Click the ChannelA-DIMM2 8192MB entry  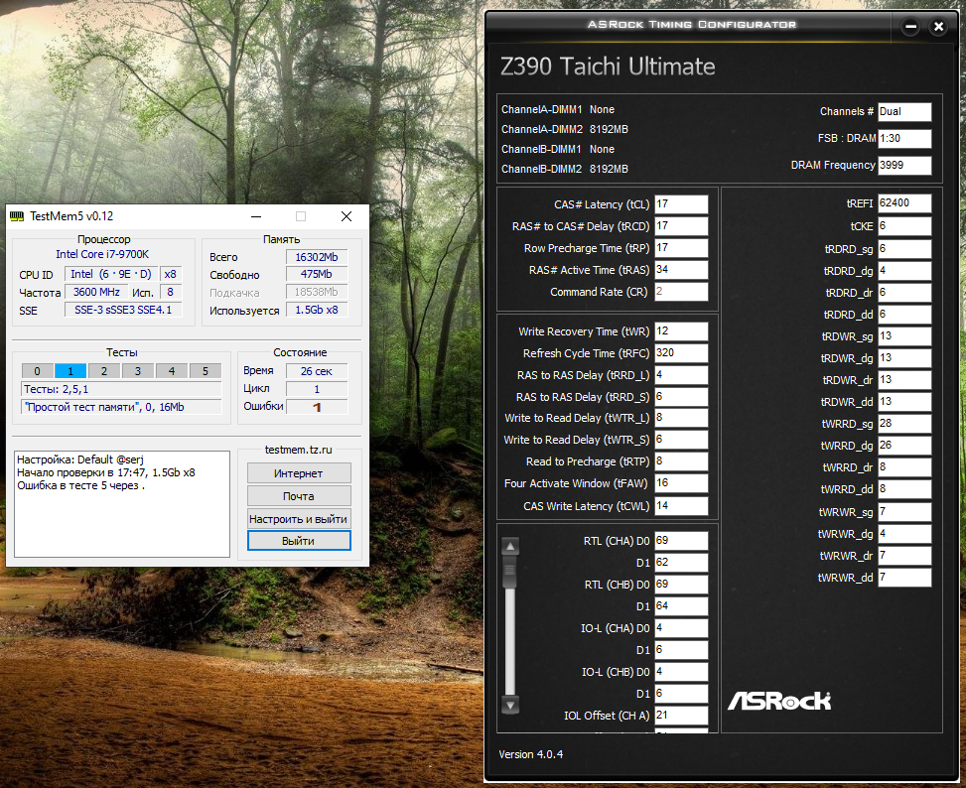coord(564,129)
